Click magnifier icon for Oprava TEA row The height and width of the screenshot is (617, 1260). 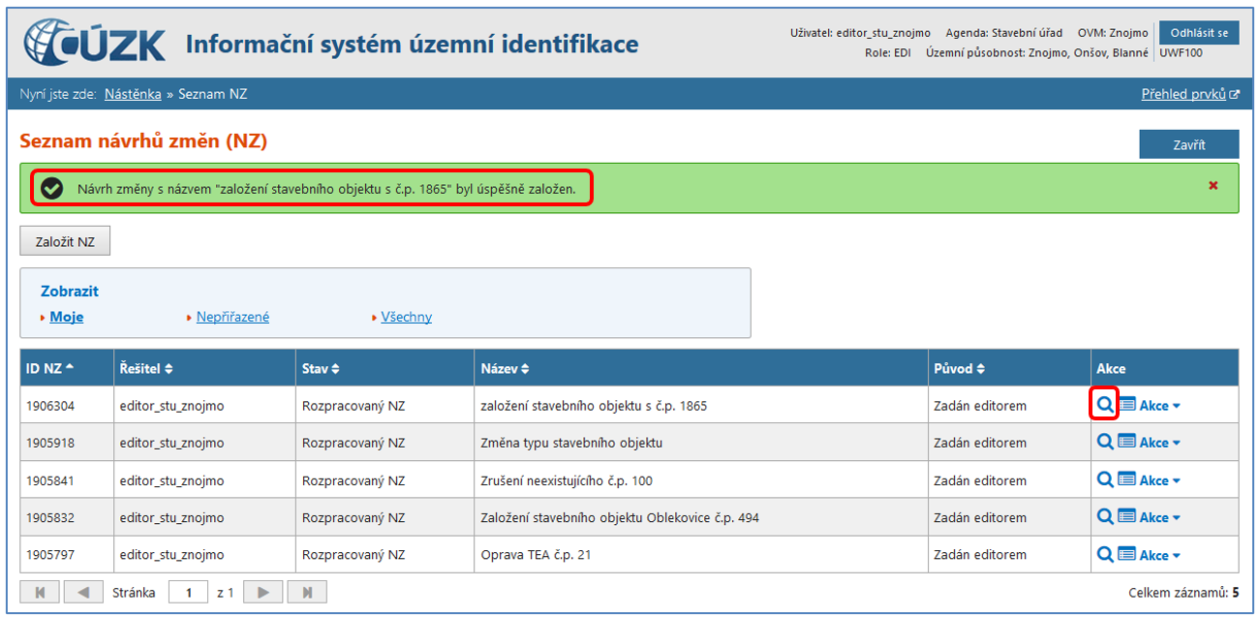[x=1104, y=554]
